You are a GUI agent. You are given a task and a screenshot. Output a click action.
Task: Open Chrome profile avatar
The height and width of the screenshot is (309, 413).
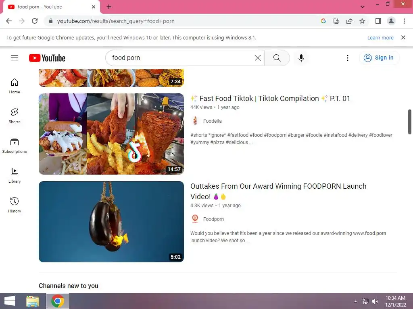click(391, 21)
